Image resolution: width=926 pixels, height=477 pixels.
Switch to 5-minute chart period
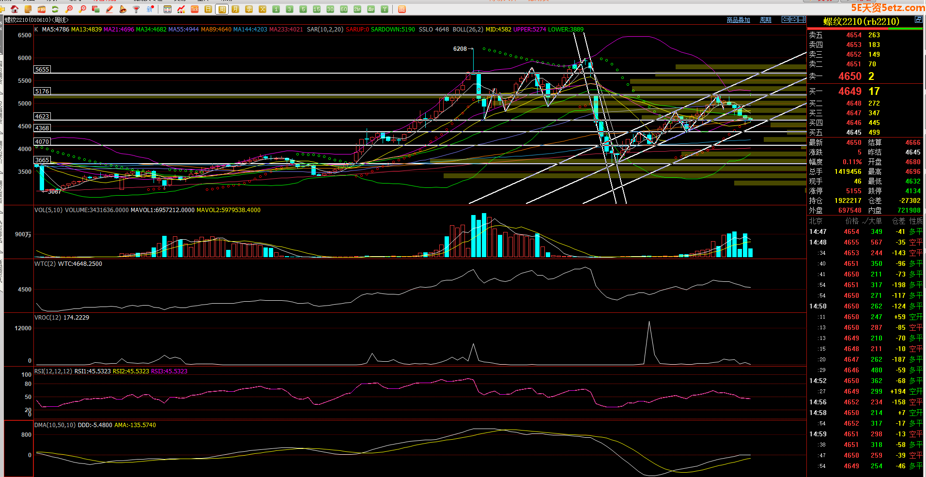303,9
